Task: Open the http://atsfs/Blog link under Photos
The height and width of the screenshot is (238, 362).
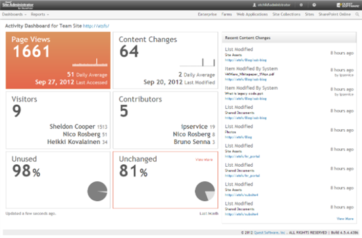Action: [x=238, y=137]
